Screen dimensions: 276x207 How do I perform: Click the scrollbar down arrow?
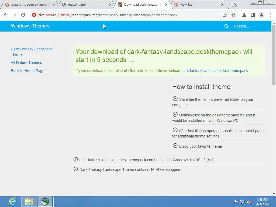coord(274,194)
